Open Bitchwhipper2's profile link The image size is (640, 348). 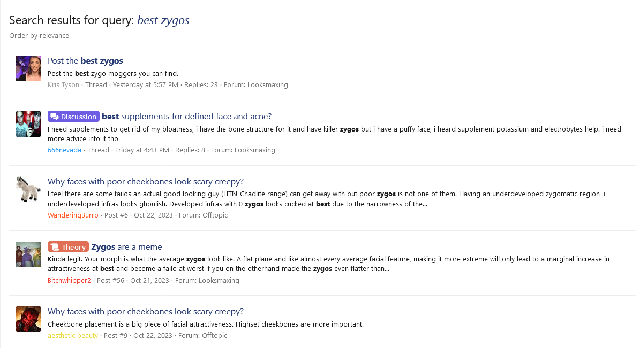70,280
